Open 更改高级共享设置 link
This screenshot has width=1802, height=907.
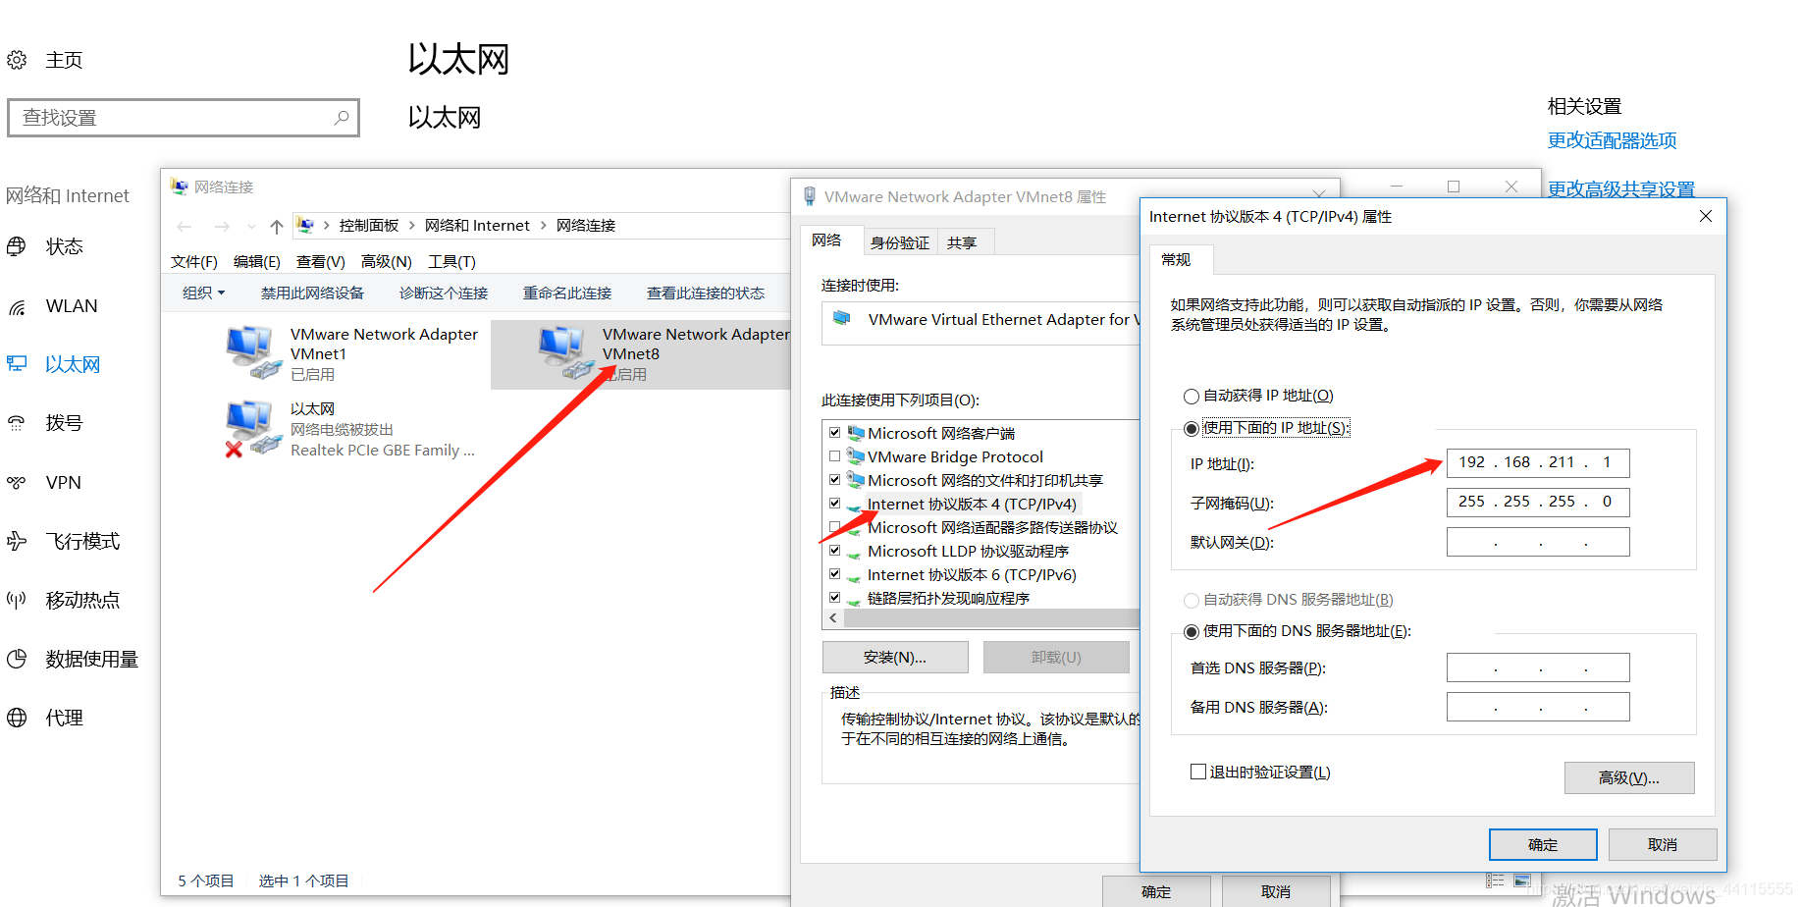pyautogui.click(x=1620, y=189)
